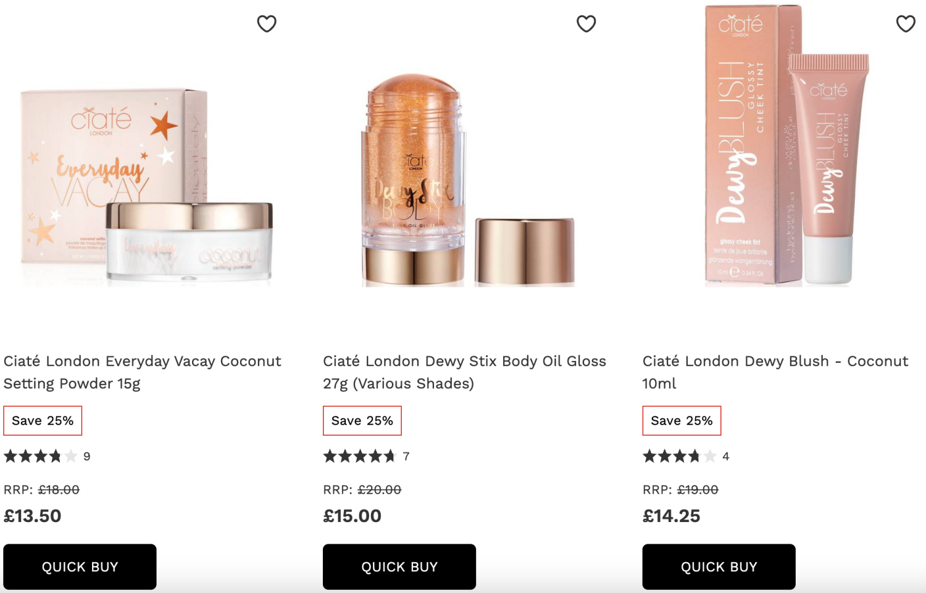
Task: View Dewy Blush - Coconut 10ml product details
Action: pyautogui.click(x=775, y=372)
